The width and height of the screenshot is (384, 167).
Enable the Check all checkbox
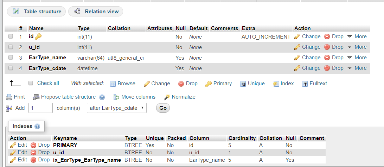click(x=31, y=83)
